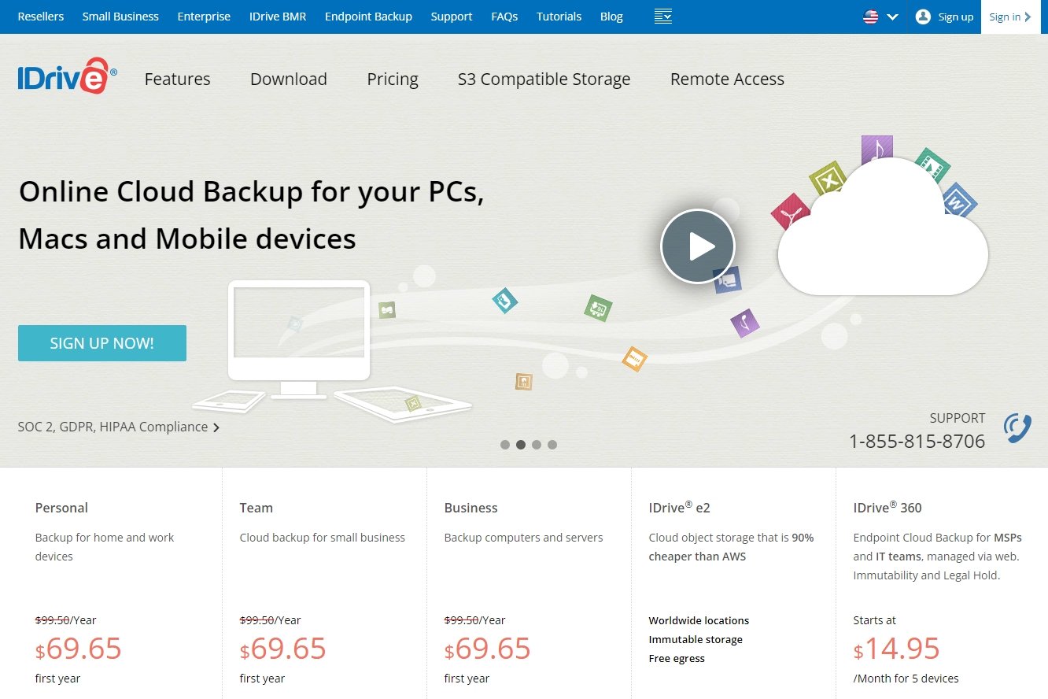Click the Business $69.65 price
This screenshot has width=1048, height=699.
pos(488,649)
